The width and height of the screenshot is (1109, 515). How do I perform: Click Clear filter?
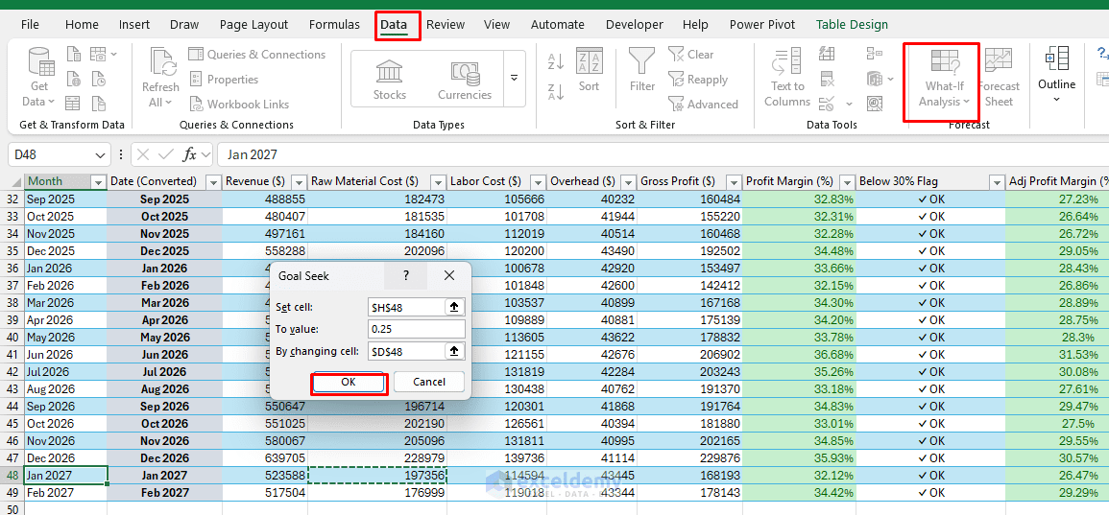pos(691,55)
